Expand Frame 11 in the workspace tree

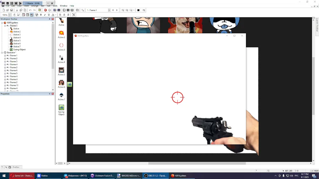click(x=5, y=86)
